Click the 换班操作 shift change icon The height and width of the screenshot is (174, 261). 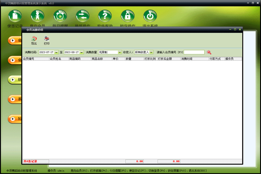coord(83,16)
